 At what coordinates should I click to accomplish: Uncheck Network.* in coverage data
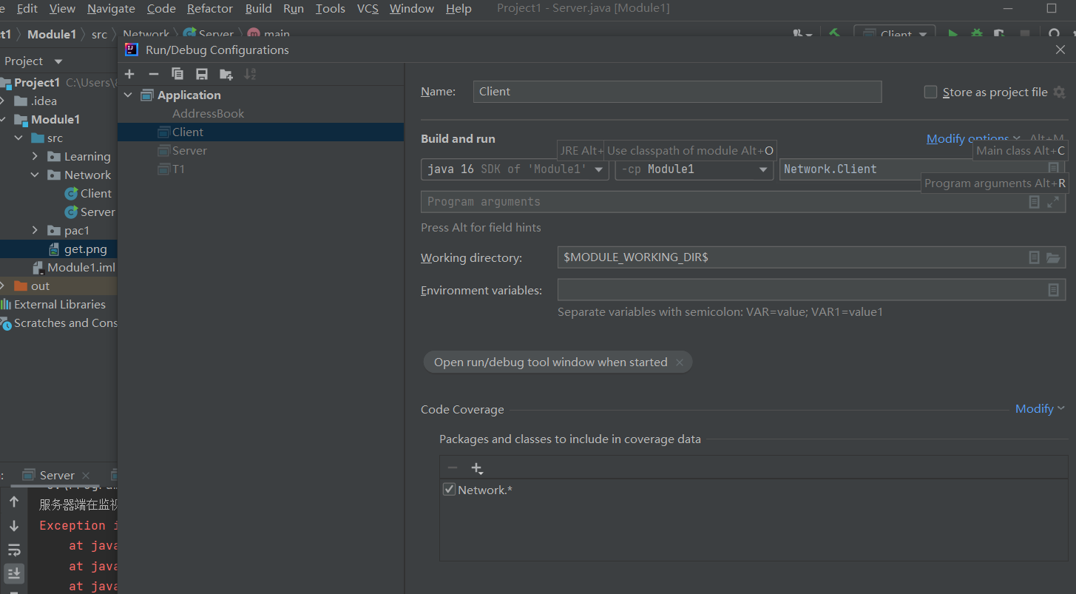point(449,489)
